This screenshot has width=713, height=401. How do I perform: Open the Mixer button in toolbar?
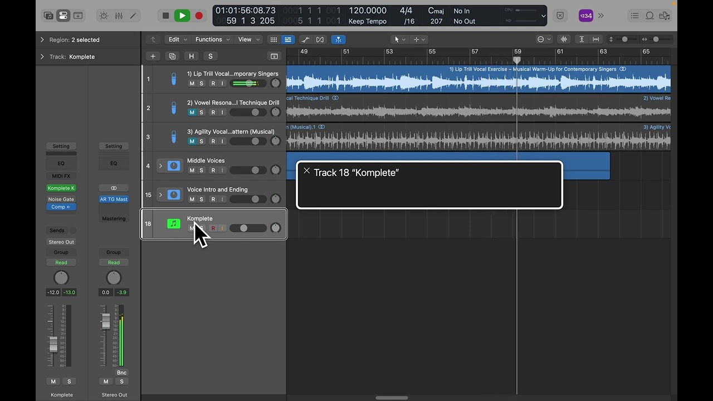[119, 16]
